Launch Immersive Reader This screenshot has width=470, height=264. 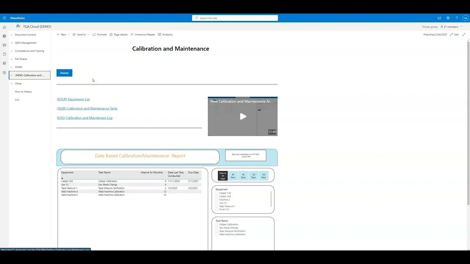143,34
